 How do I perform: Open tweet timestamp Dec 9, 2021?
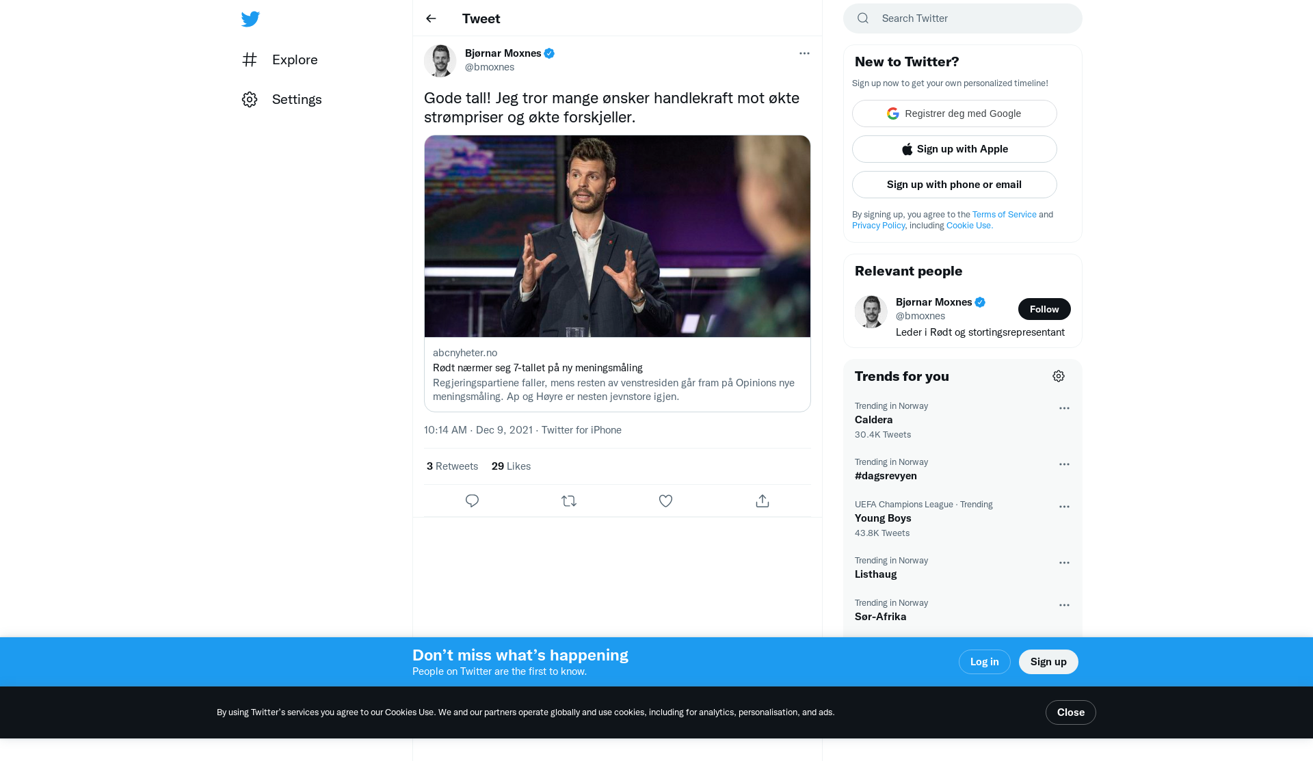tap(478, 430)
